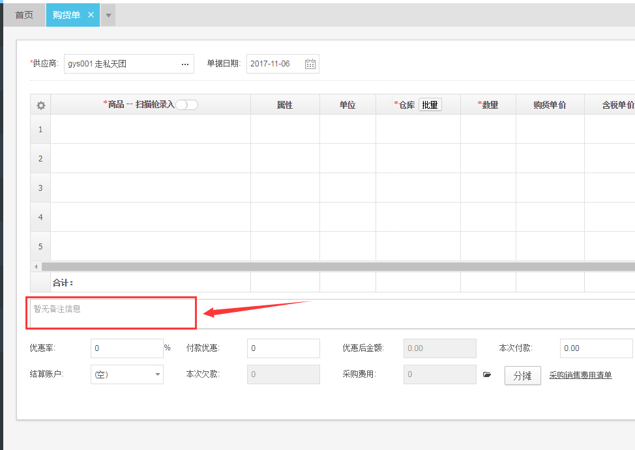Open the calendar date picker icon
Image resolution: width=635 pixels, height=450 pixels.
pyautogui.click(x=310, y=64)
